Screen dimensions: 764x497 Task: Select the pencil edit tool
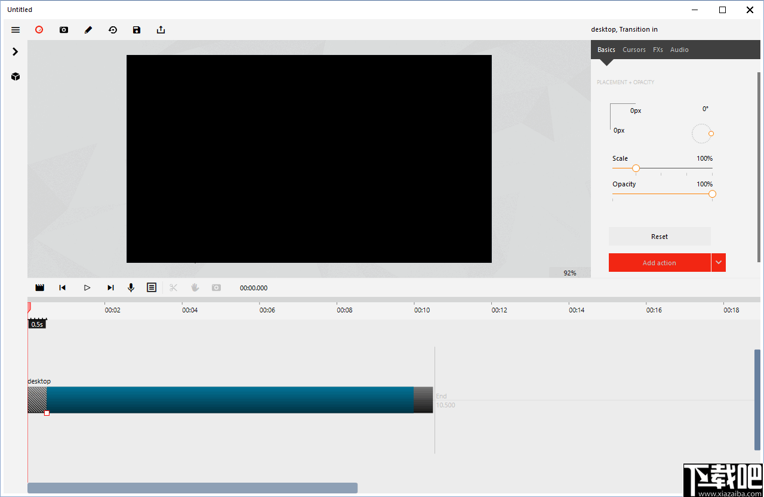(88, 30)
